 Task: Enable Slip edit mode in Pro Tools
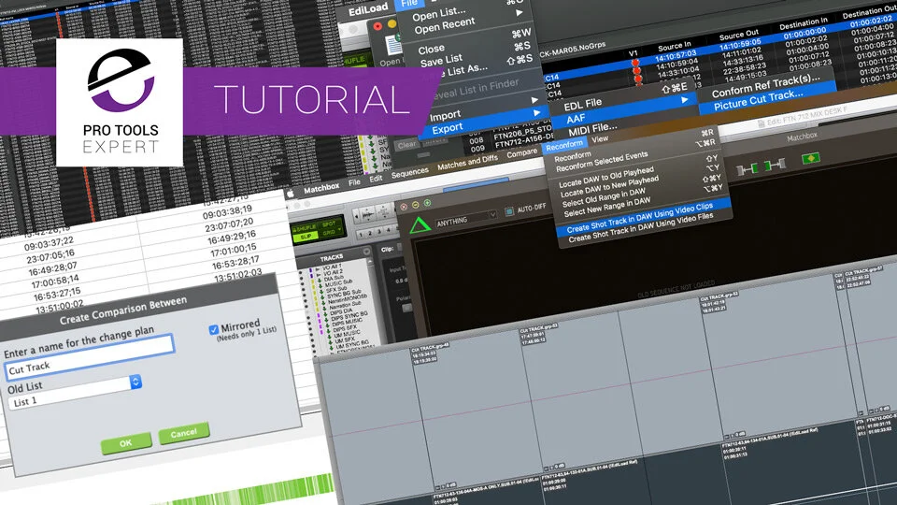pos(306,237)
